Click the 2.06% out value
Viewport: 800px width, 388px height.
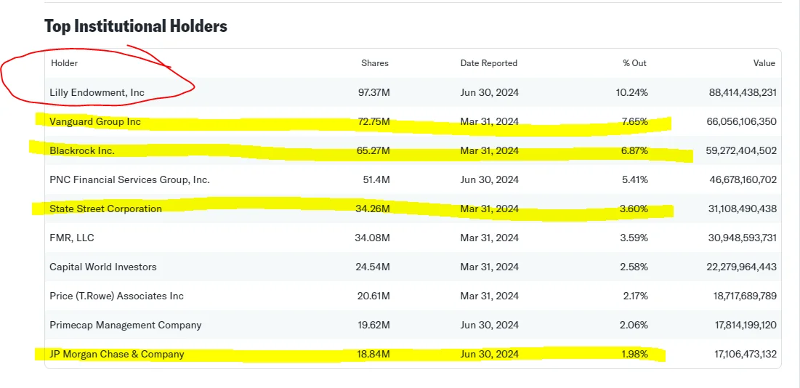[636, 326]
